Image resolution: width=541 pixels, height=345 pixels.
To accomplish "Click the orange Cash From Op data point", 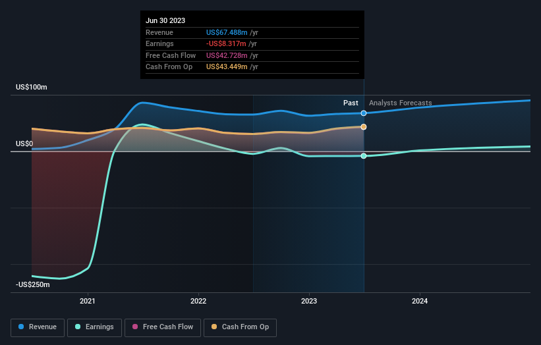I will tap(364, 127).
